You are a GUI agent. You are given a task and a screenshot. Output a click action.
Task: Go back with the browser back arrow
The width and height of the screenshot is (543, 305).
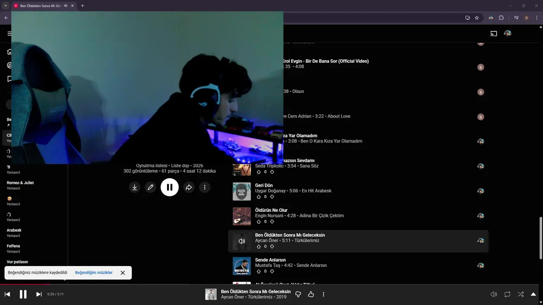(x=6, y=18)
